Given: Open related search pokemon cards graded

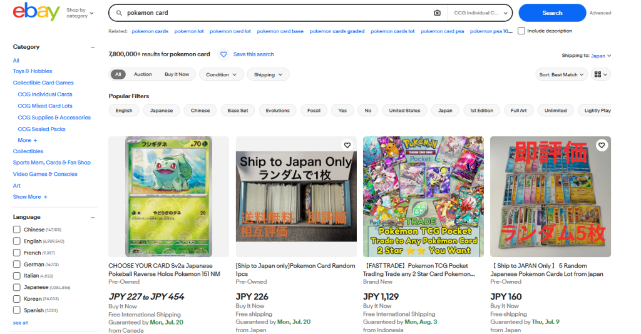Looking at the screenshot, I should (337, 31).
